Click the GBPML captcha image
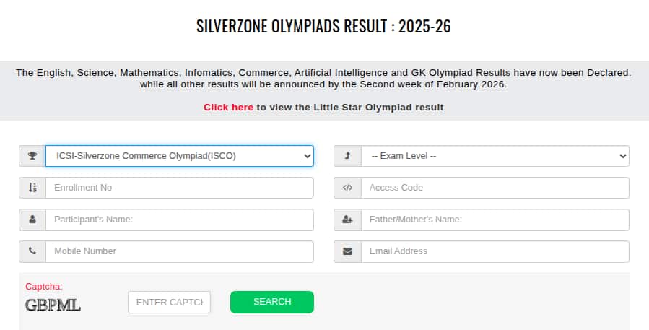This screenshot has height=330, width=649. pos(53,305)
